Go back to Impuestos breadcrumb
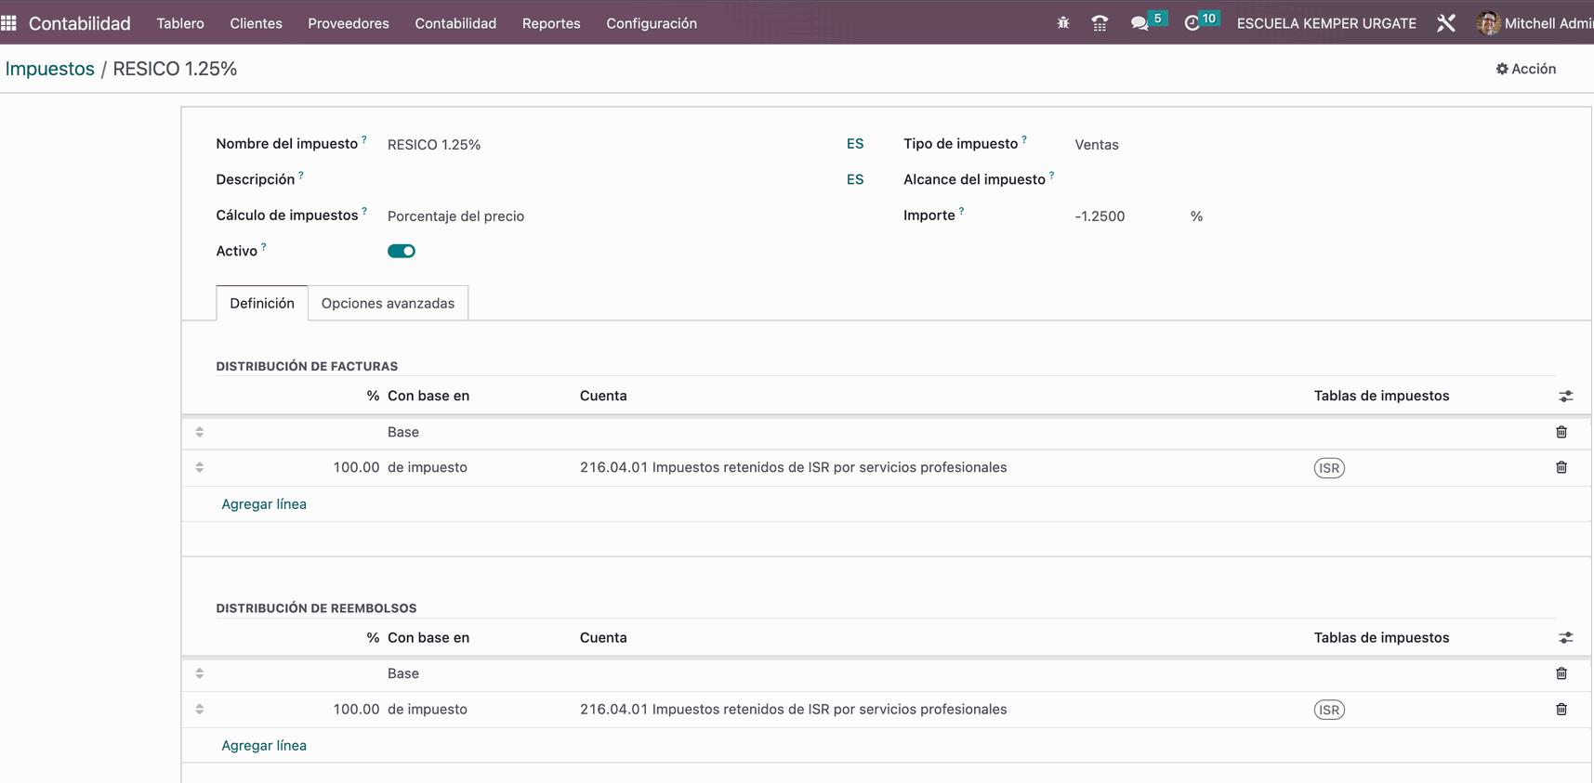The height and width of the screenshot is (783, 1594). point(50,69)
